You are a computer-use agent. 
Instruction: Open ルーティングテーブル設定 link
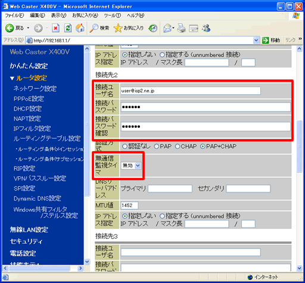click(x=47, y=139)
